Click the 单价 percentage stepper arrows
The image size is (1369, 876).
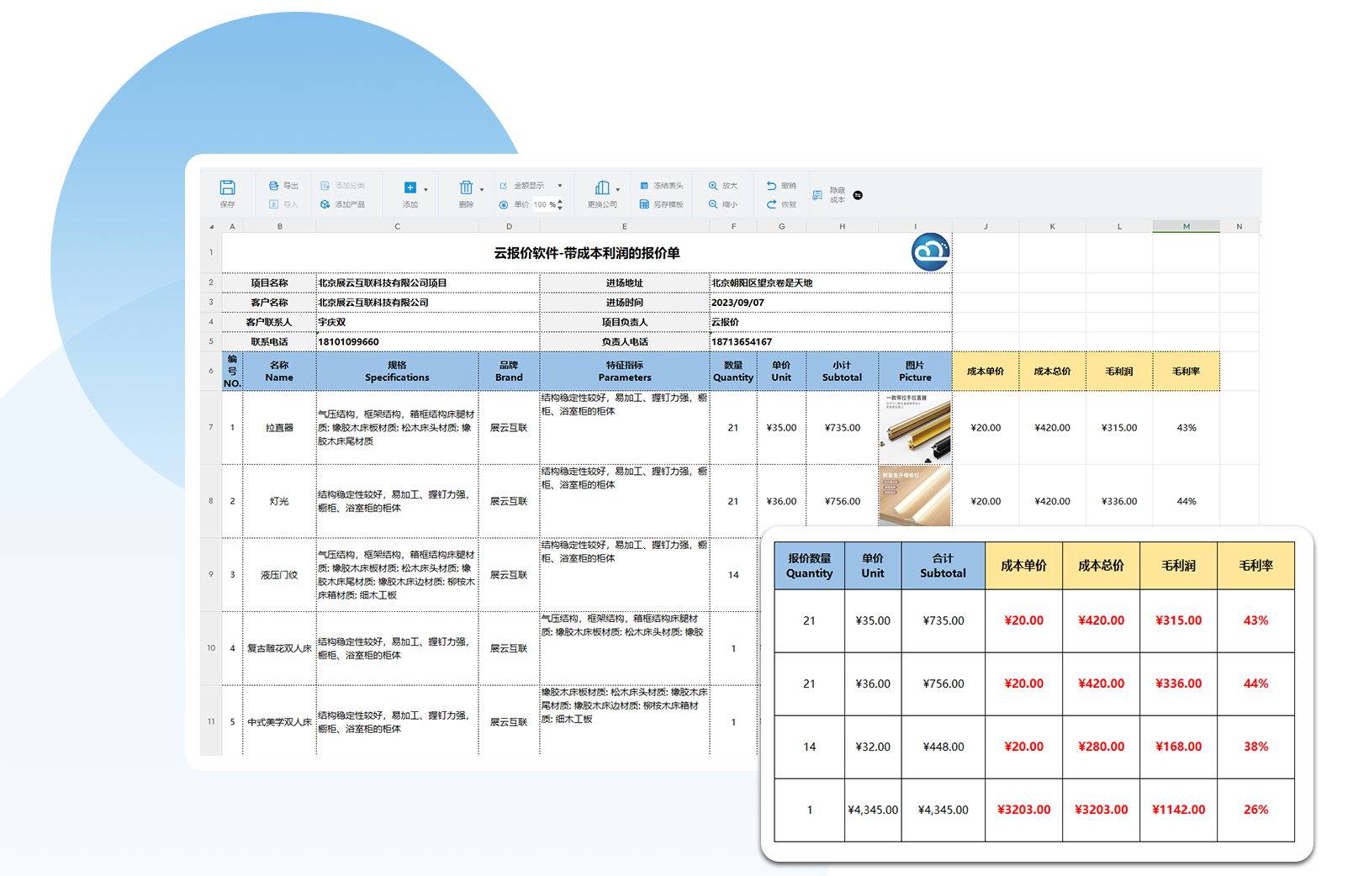560,204
